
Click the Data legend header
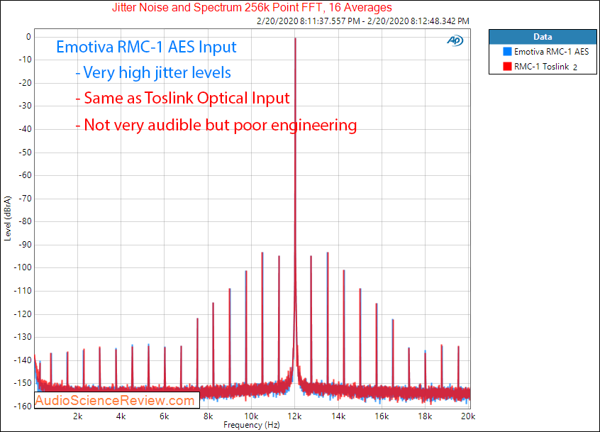pos(541,36)
